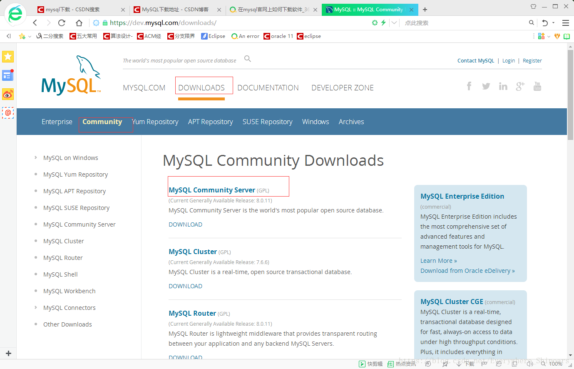Expand the add-favorite star dropdown arrow
The width and height of the screenshot is (574, 369).
coord(30,37)
